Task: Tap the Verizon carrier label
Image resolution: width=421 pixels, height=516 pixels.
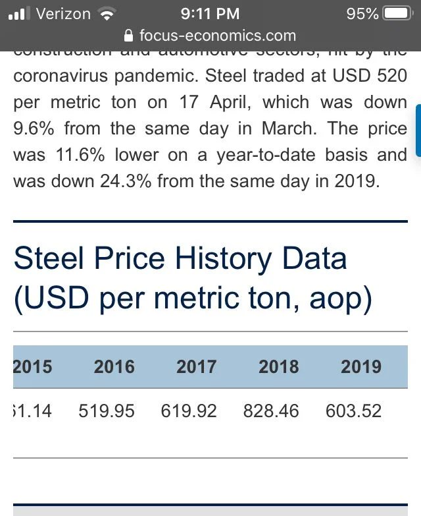Action: tap(63, 14)
